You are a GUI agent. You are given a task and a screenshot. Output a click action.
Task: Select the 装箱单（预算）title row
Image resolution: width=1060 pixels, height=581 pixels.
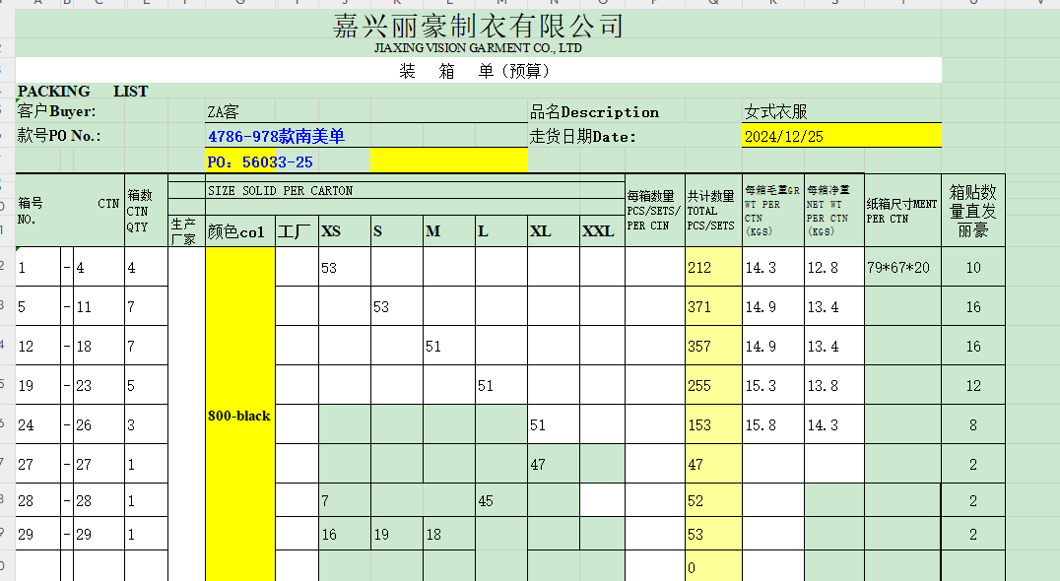(478, 71)
